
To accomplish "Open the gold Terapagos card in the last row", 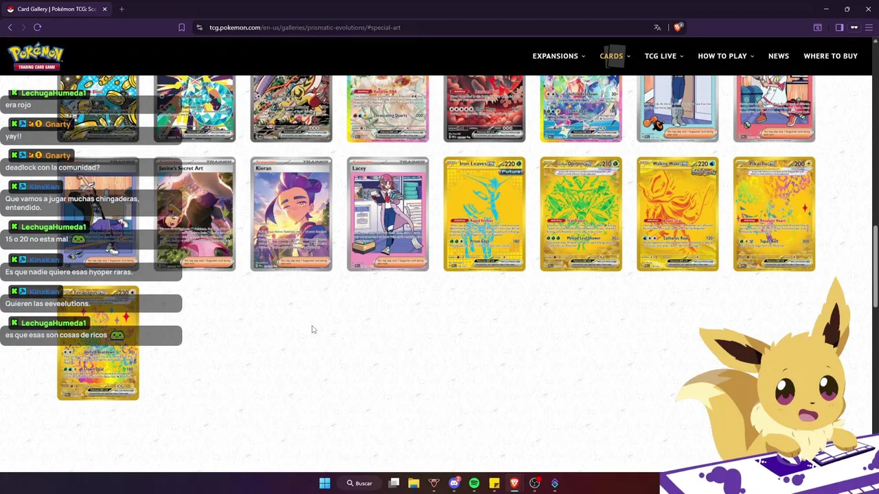I will point(98,343).
